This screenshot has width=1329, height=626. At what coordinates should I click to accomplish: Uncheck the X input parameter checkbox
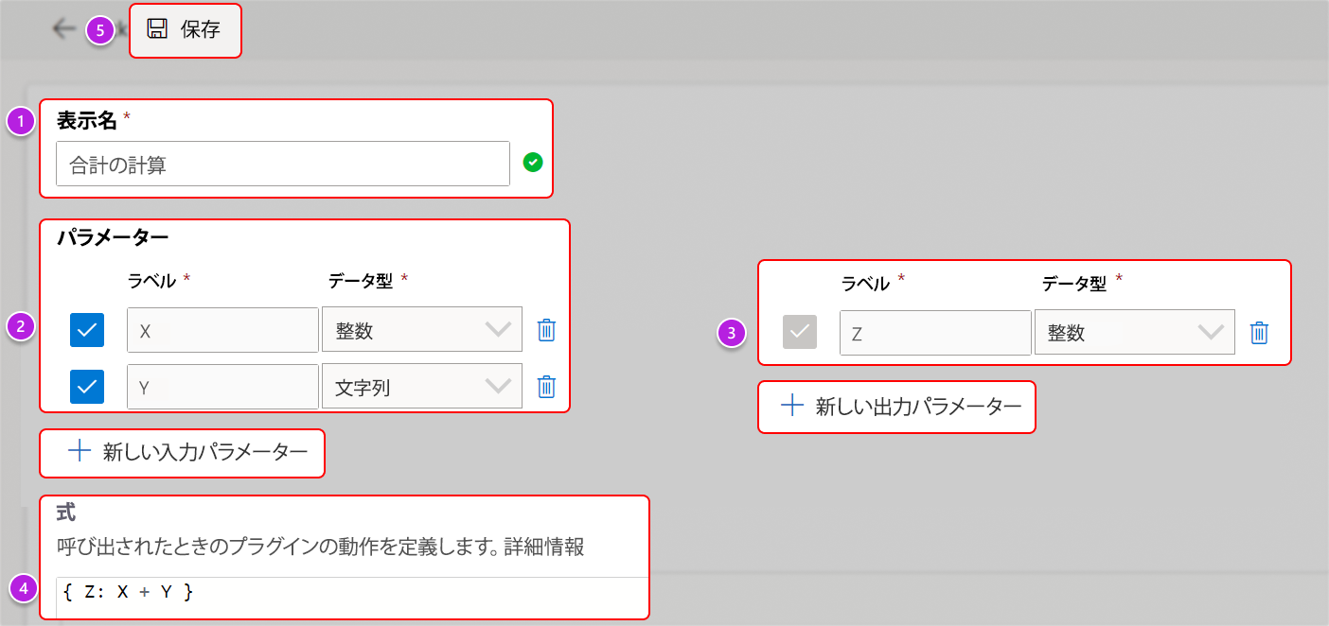tap(86, 329)
